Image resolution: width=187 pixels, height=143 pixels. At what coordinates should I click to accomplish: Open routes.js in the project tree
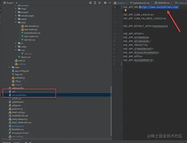tap(22, 64)
